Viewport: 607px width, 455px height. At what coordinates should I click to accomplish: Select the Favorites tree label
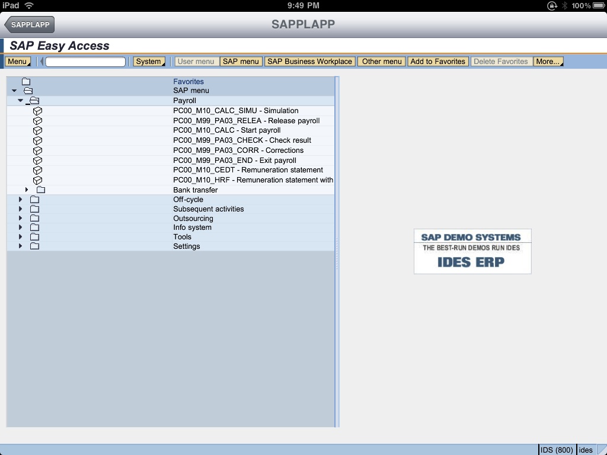click(x=189, y=82)
